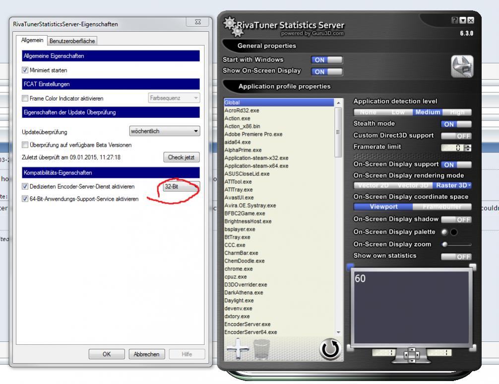499x384 pixels.
Task: Add application profile with plus icon
Action: coord(238,349)
